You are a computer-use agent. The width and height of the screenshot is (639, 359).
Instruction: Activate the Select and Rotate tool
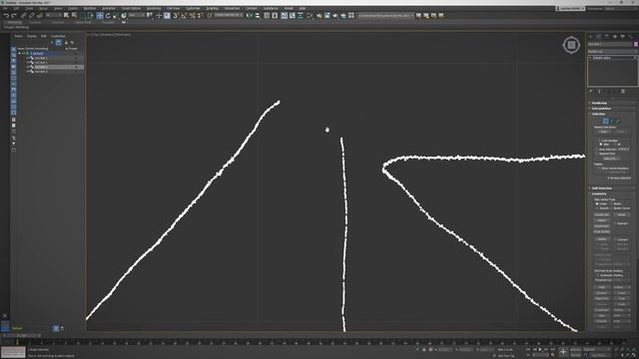click(x=108, y=16)
